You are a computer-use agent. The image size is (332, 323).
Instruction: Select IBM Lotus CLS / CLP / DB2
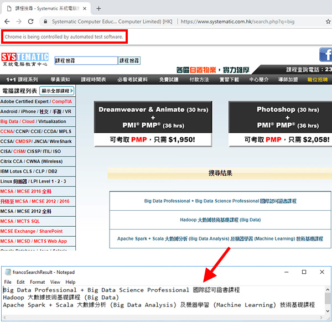[x=38, y=171]
